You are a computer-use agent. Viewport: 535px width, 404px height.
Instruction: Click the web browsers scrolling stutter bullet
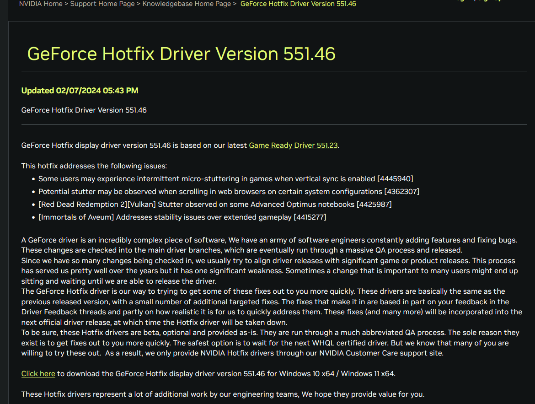[209, 192]
